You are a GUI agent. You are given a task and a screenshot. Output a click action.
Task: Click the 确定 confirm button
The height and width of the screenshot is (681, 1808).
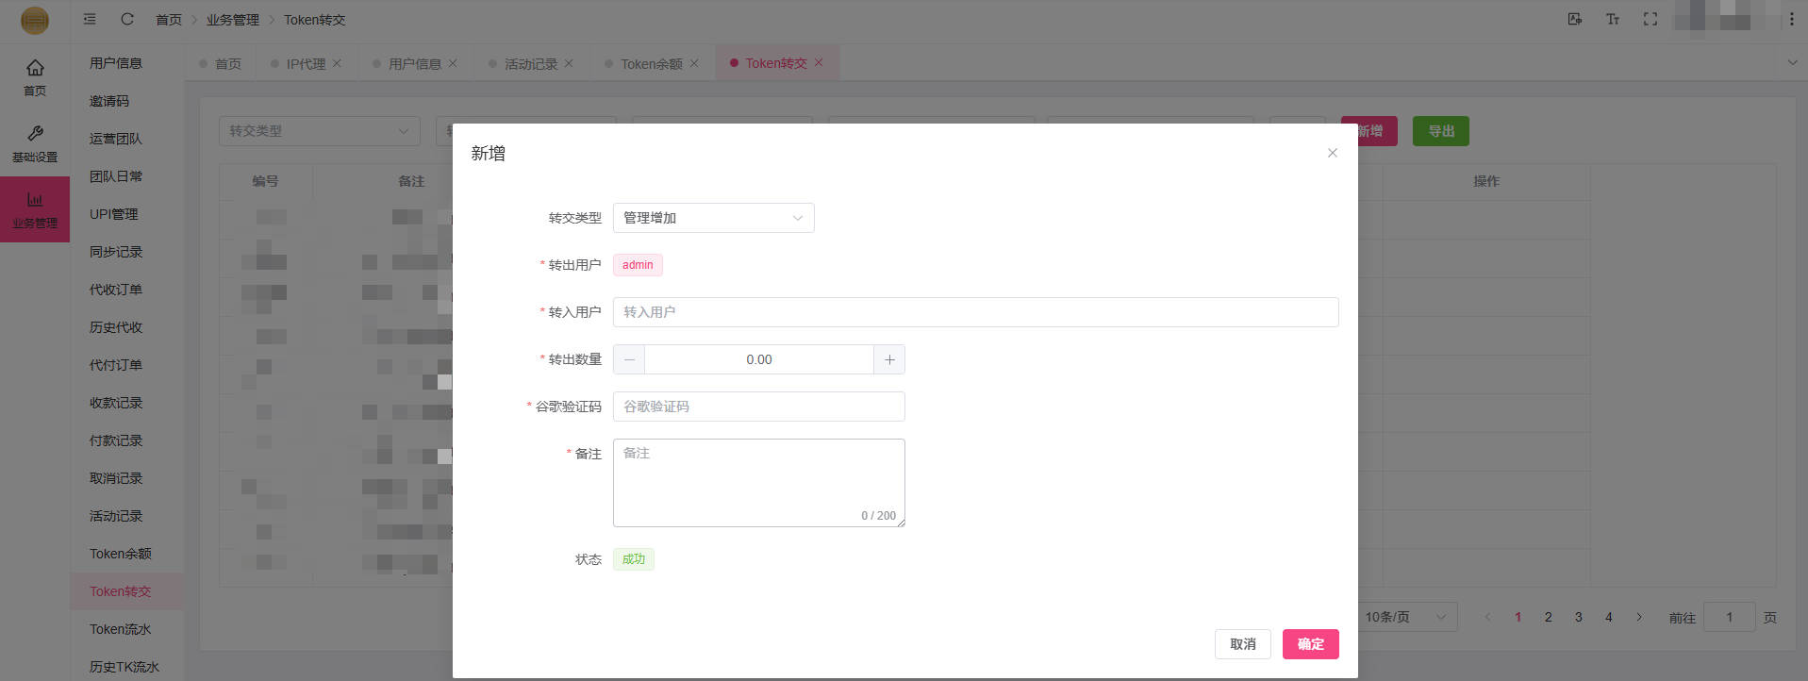(1310, 644)
